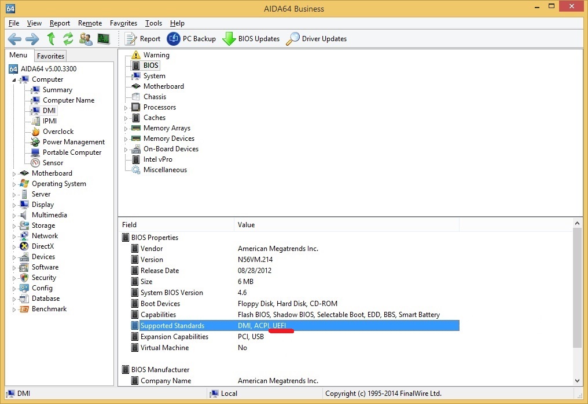
Task: Click the DirectX icon in tree
Action: coord(24,246)
